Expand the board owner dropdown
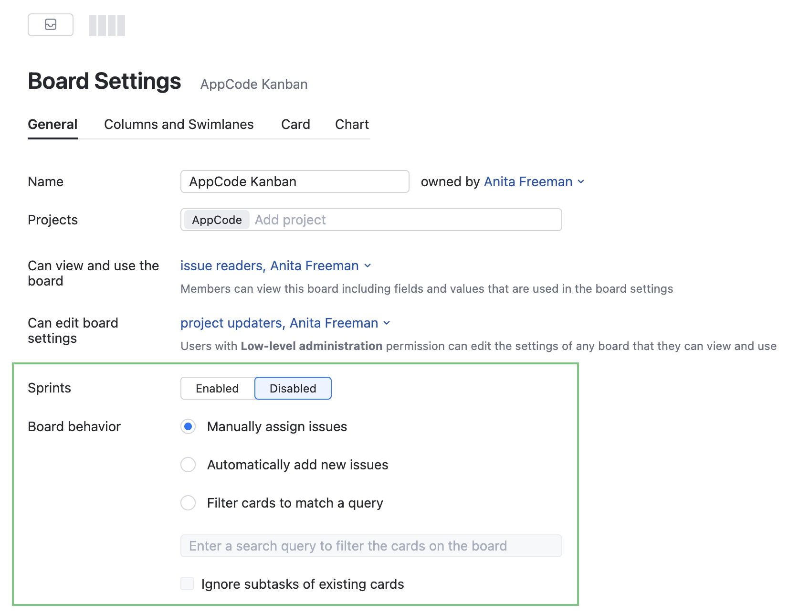799x615 pixels. [581, 181]
